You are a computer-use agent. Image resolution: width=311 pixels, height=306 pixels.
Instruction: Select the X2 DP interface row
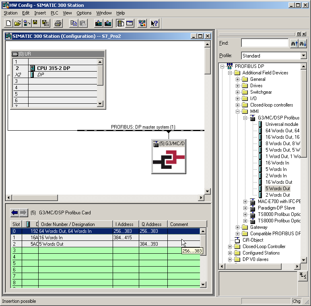(55, 75)
